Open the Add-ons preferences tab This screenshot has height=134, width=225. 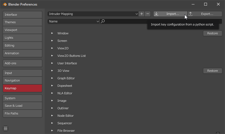[22, 63]
